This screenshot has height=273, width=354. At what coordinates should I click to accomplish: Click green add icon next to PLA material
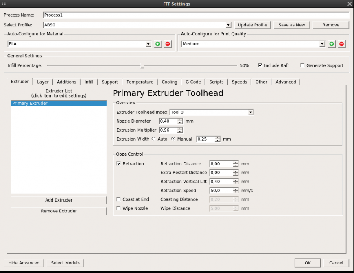pyautogui.click(x=158, y=44)
